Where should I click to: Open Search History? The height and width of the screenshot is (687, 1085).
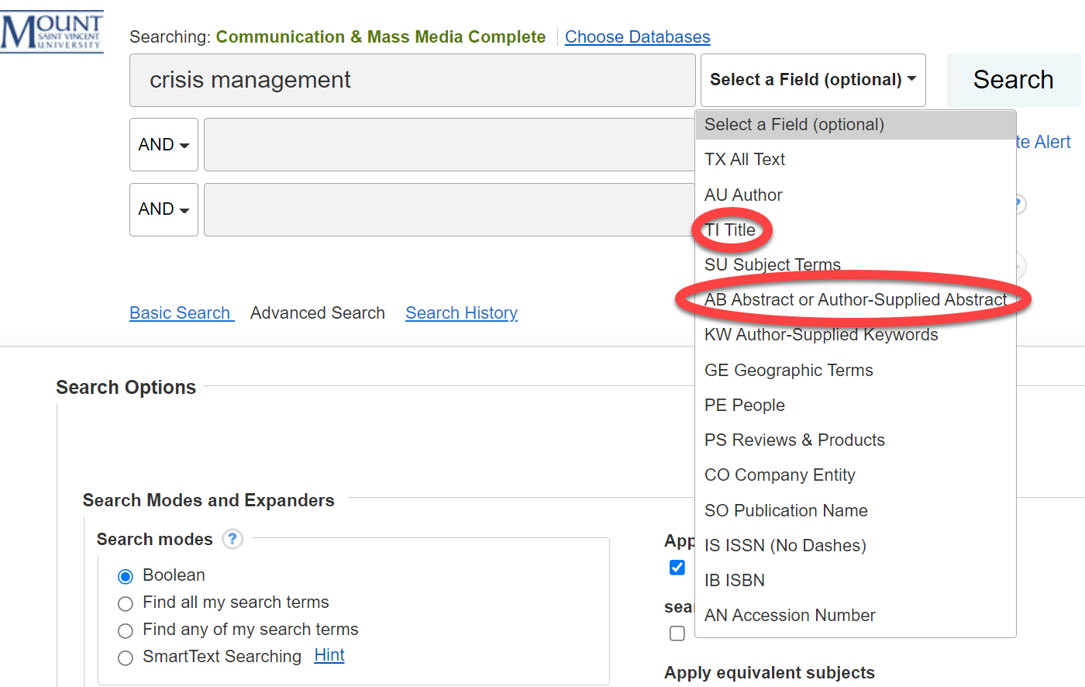pos(461,313)
